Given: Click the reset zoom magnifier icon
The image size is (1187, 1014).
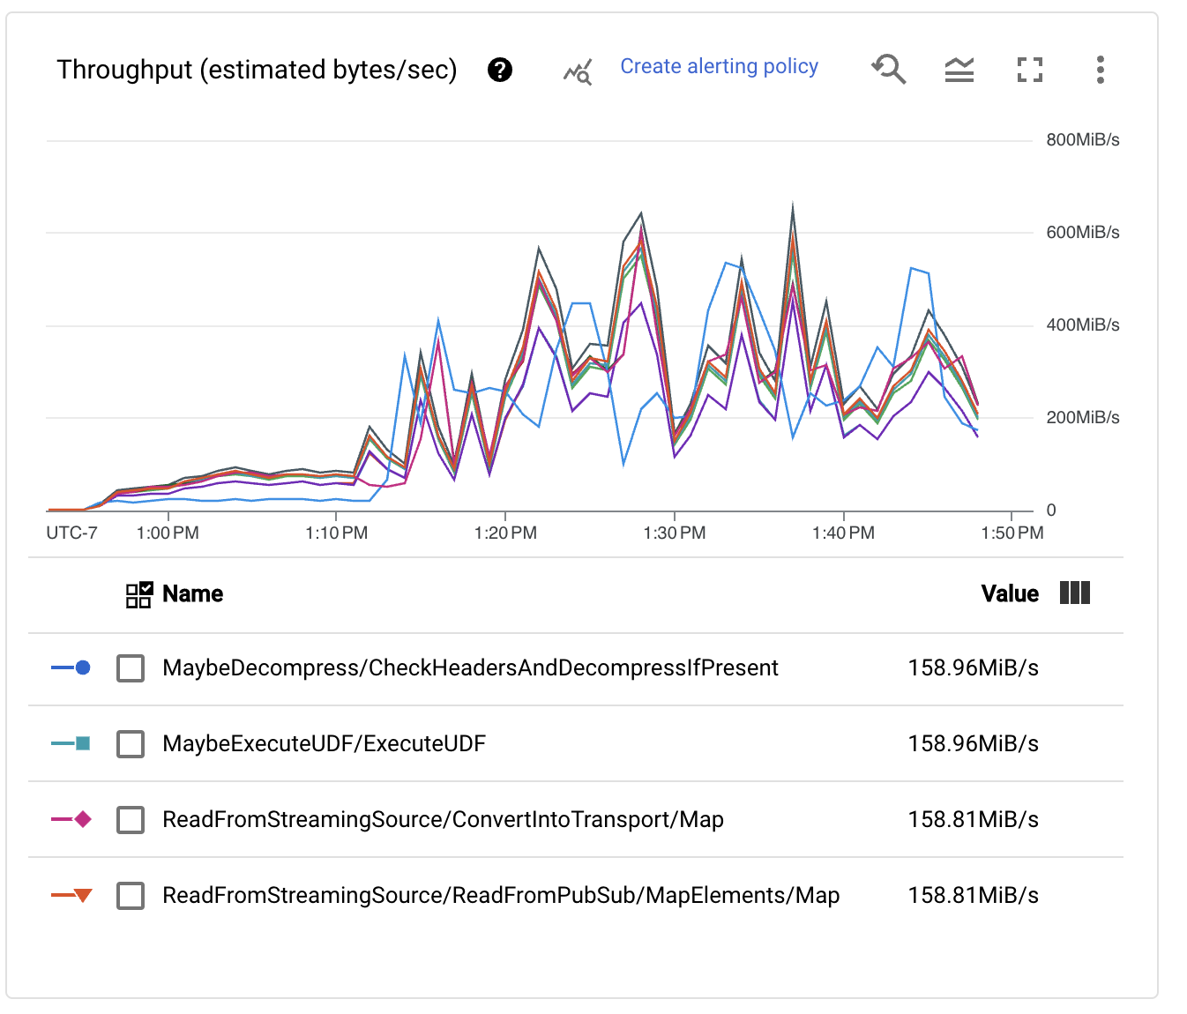Looking at the screenshot, I should pos(888,69).
